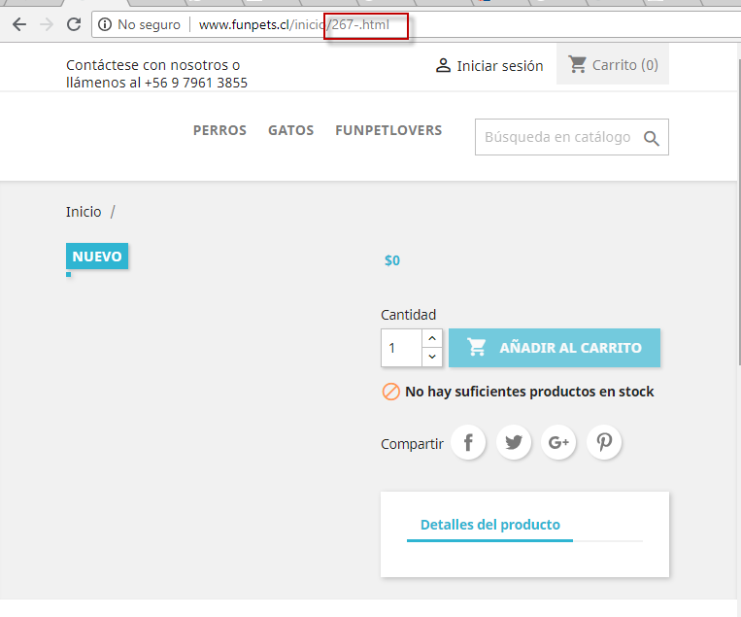Click the out-of-stock prohibited icon
Screen dimensions: 741x617
(390, 392)
